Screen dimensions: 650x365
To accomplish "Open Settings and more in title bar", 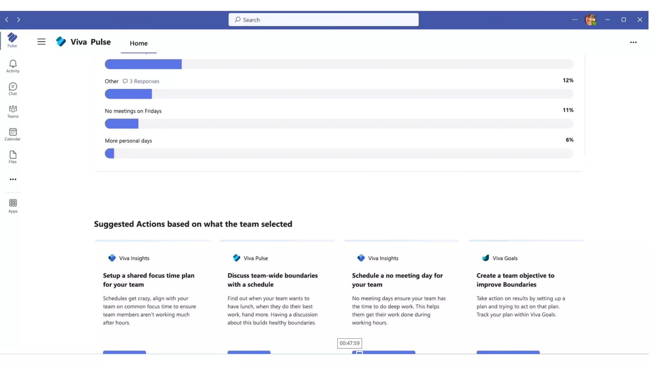I will (x=575, y=20).
